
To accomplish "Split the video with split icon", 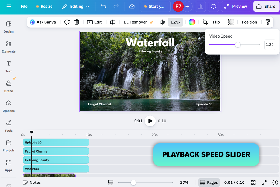I will [x=113, y=22].
